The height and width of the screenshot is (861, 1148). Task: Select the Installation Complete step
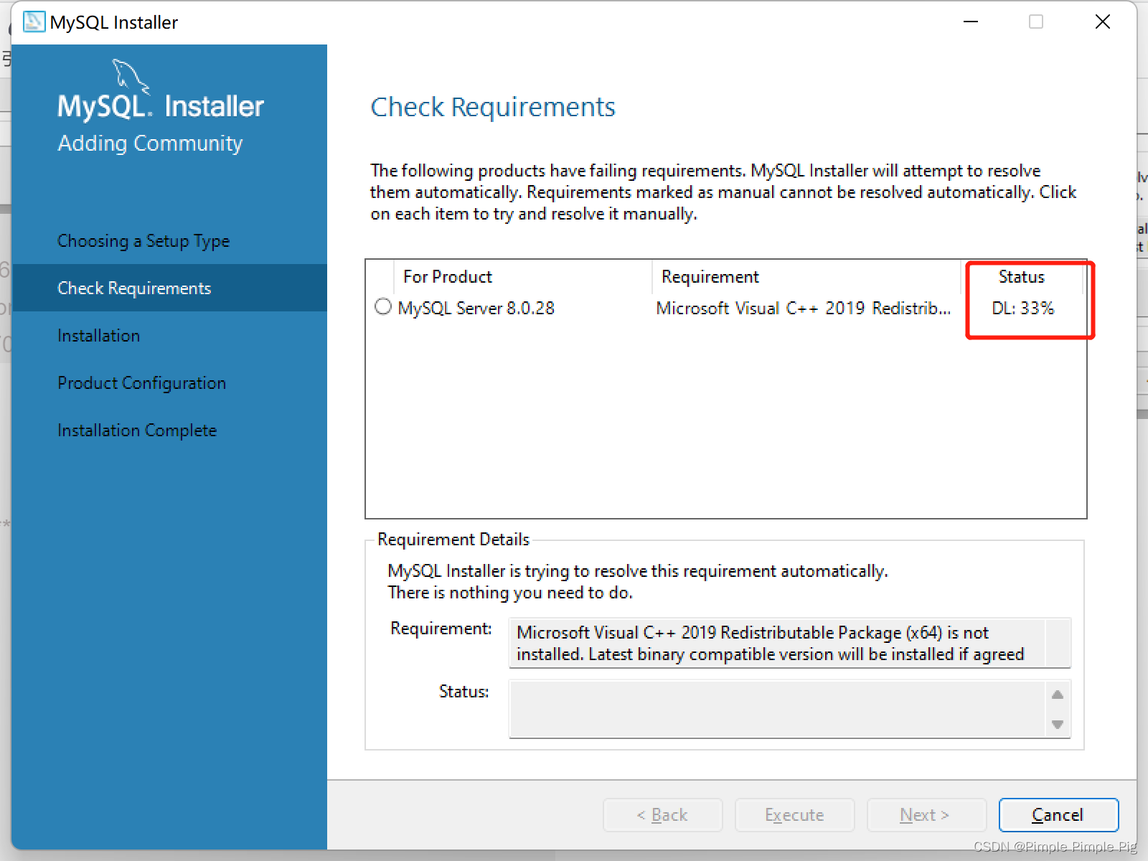point(137,430)
